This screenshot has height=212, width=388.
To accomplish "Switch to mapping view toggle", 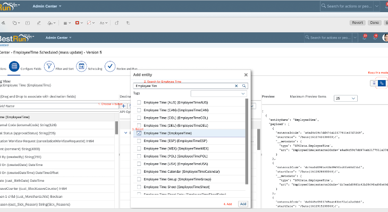I will (382, 83).
